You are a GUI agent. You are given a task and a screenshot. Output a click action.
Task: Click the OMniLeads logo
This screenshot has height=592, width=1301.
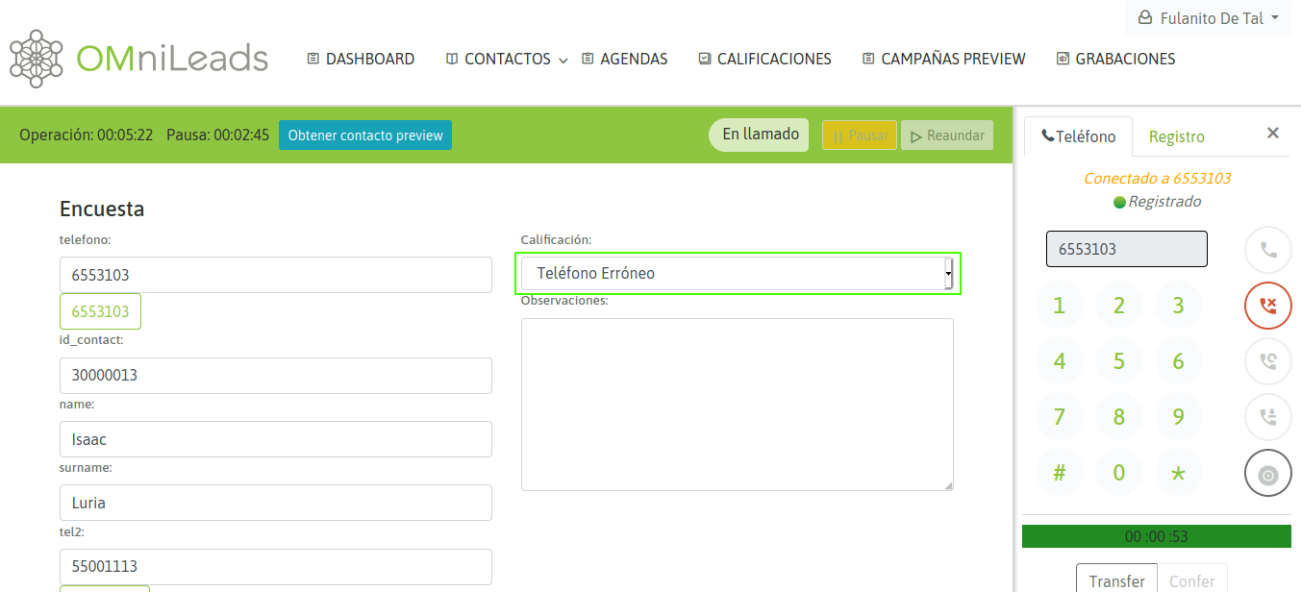(139, 59)
